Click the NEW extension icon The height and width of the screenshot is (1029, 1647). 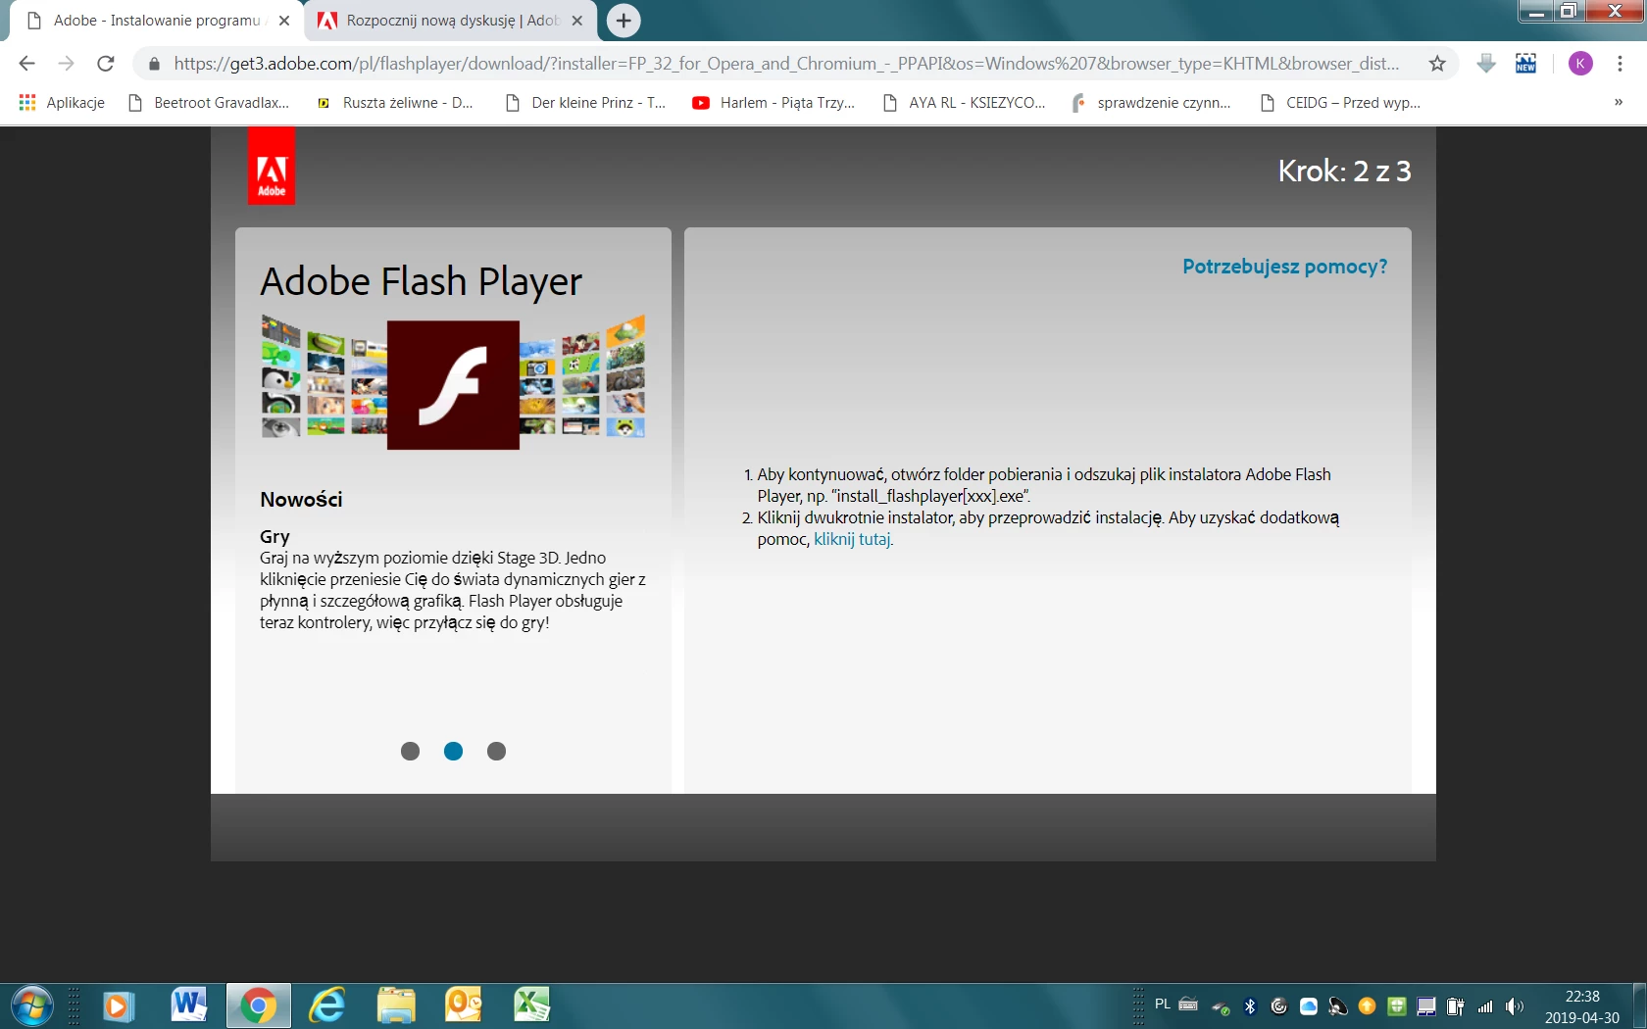[x=1525, y=64]
